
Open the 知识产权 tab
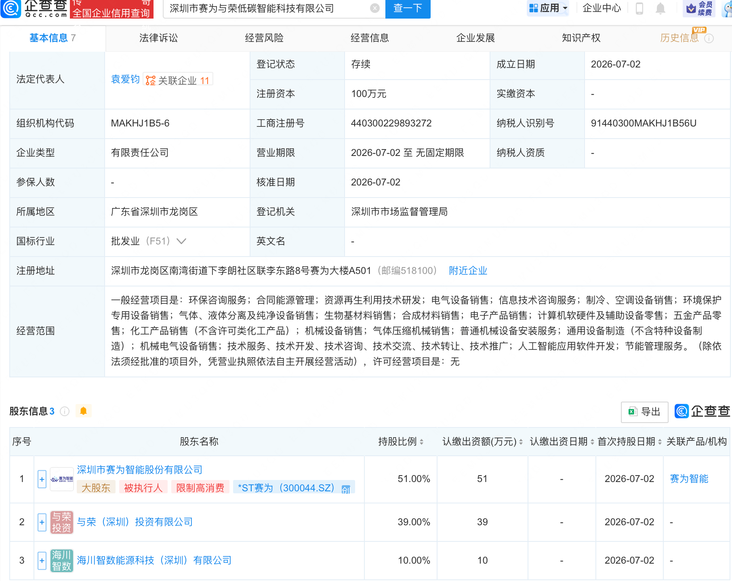click(x=581, y=38)
